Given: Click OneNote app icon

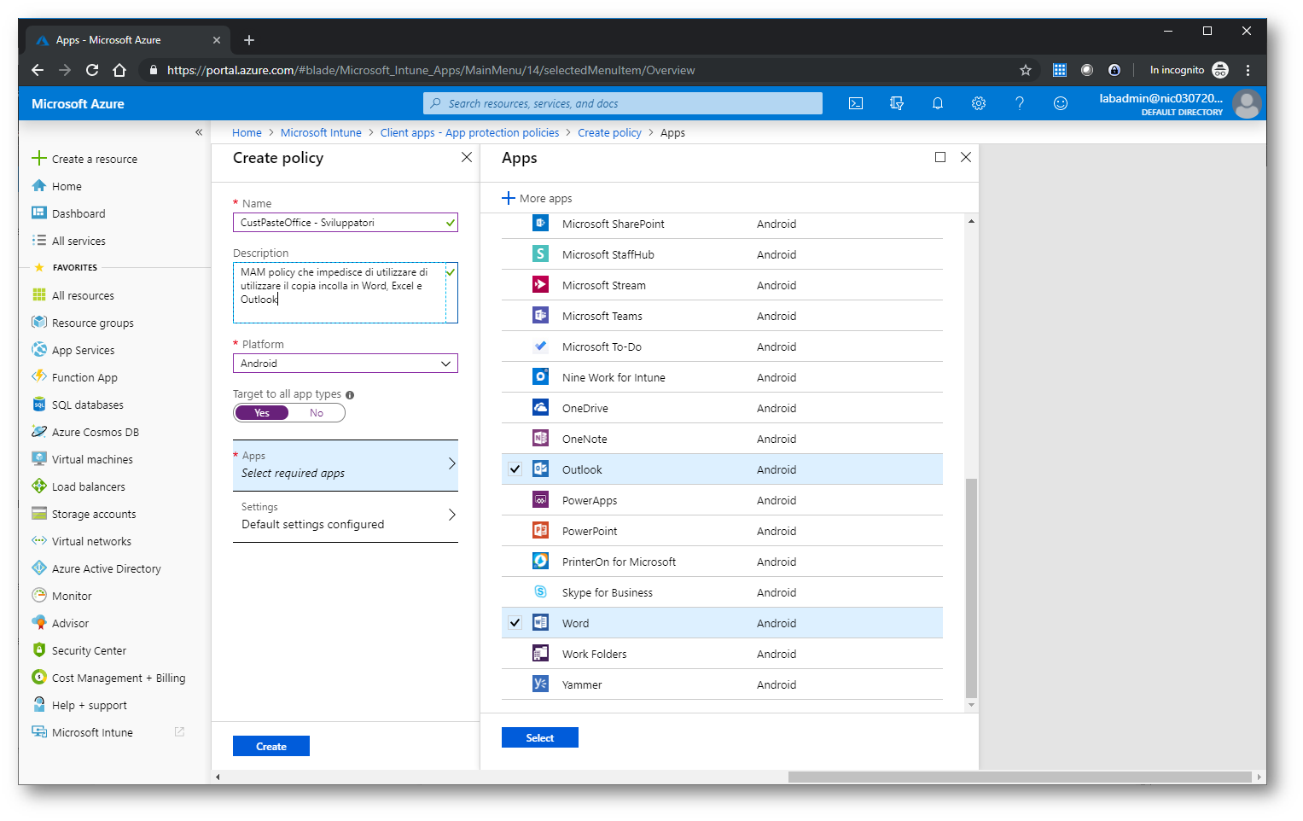Looking at the screenshot, I should pyautogui.click(x=540, y=439).
